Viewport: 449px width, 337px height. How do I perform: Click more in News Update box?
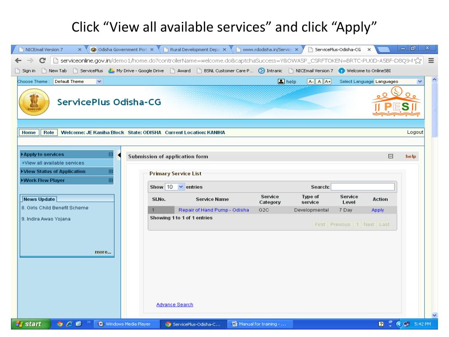point(103,252)
